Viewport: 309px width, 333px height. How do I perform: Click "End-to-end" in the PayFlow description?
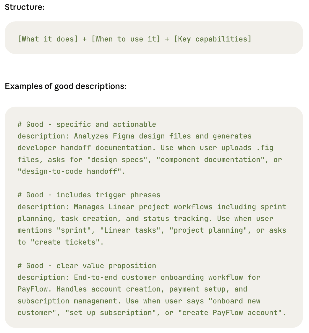95,277
